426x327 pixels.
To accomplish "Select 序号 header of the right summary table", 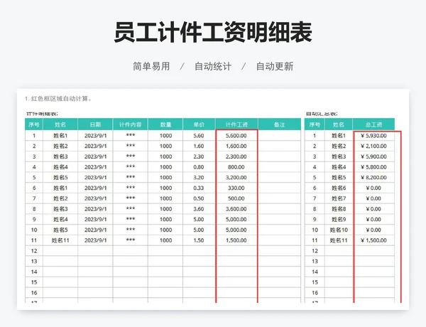I will point(315,124).
